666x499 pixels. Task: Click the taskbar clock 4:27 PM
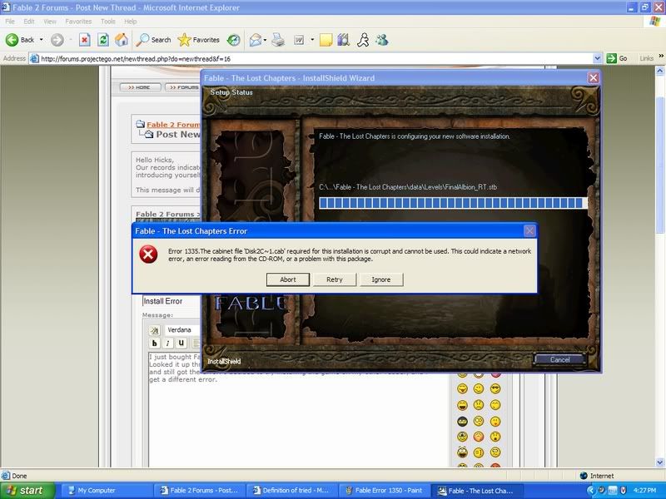[x=644, y=491]
